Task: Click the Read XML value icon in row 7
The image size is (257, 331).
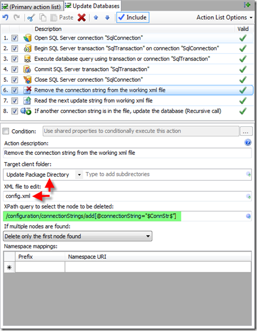Action: tap(27, 101)
